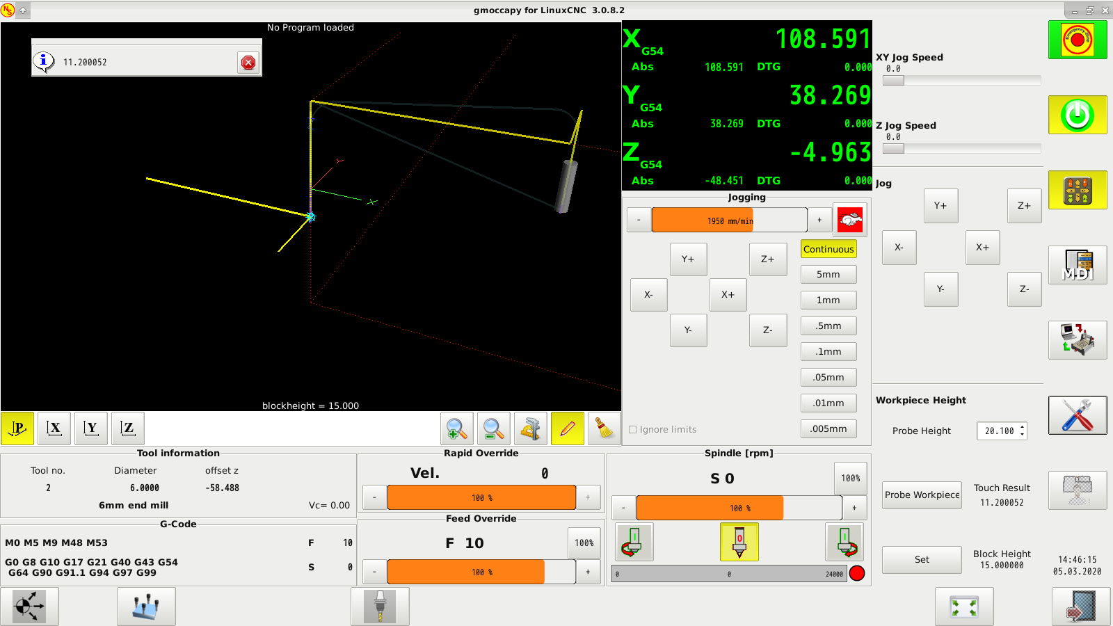
Task: Select .05mm jog increment
Action: [x=828, y=378]
